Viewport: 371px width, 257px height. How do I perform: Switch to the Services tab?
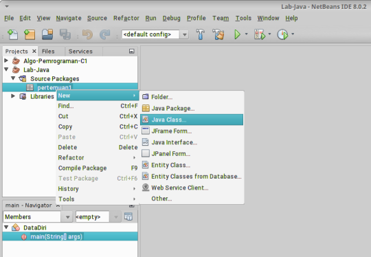click(80, 52)
